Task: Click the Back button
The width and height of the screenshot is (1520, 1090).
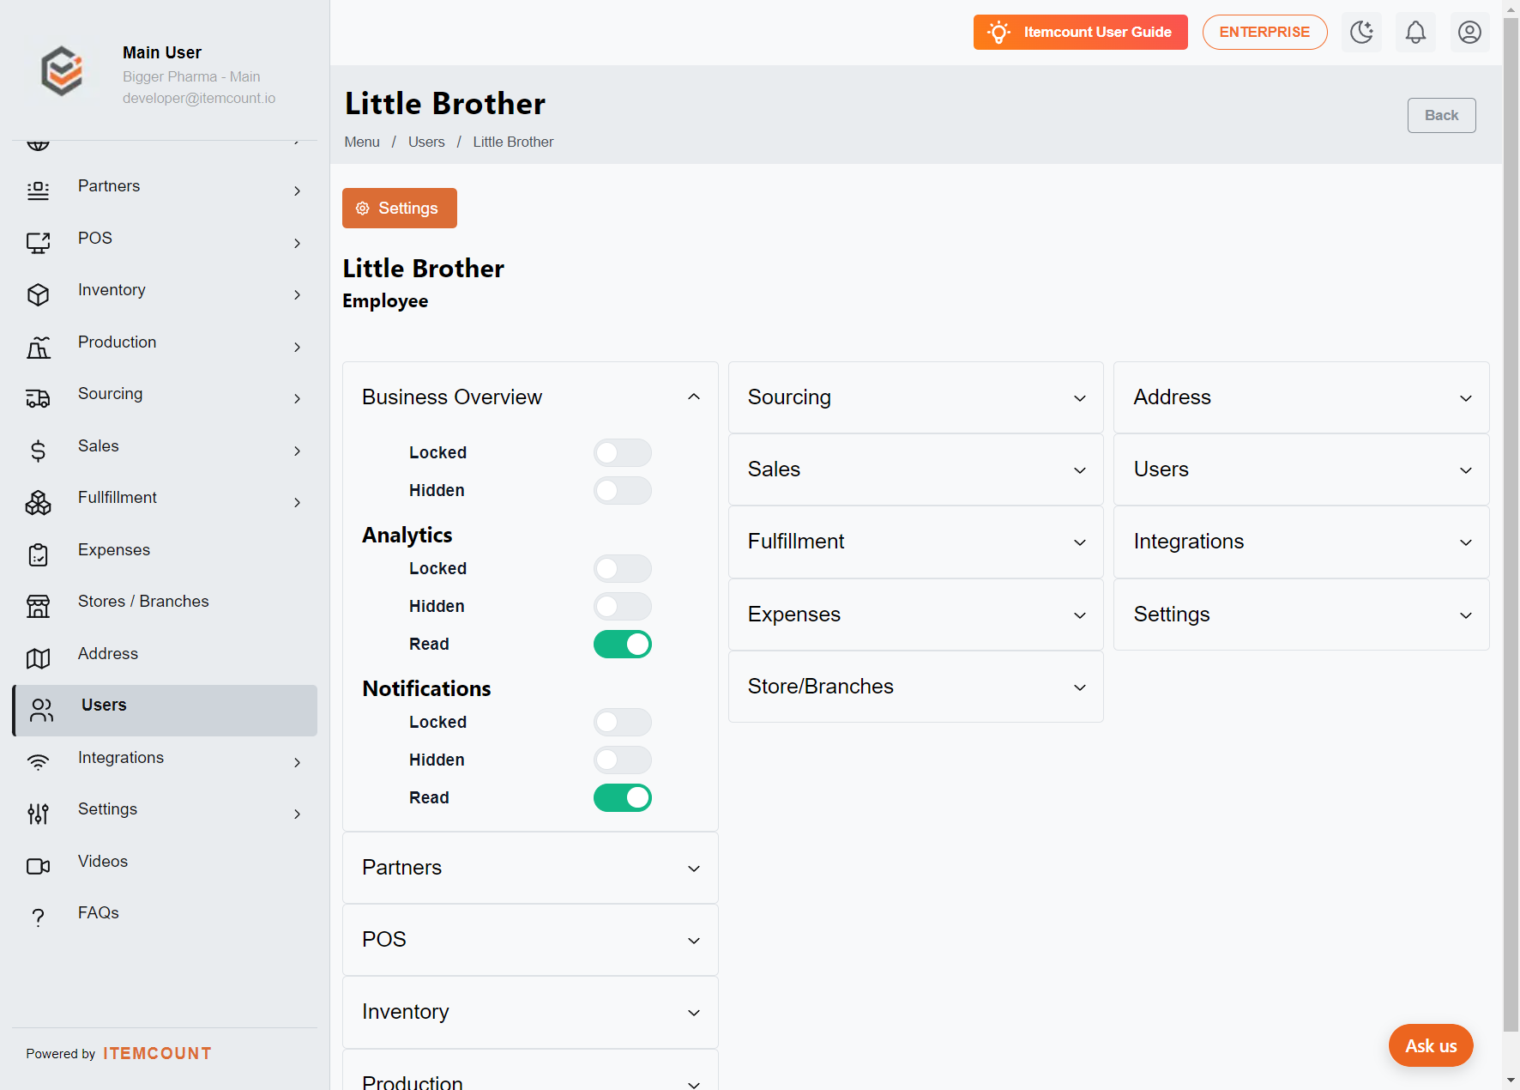Action: pyautogui.click(x=1441, y=115)
